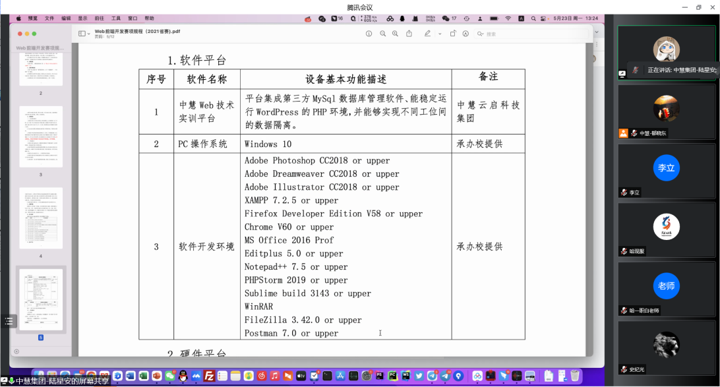
Task: Click the share button in Preview toolbar
Action: tap(409, 34)
